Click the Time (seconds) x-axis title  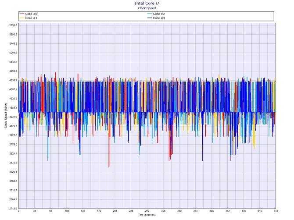147,215
